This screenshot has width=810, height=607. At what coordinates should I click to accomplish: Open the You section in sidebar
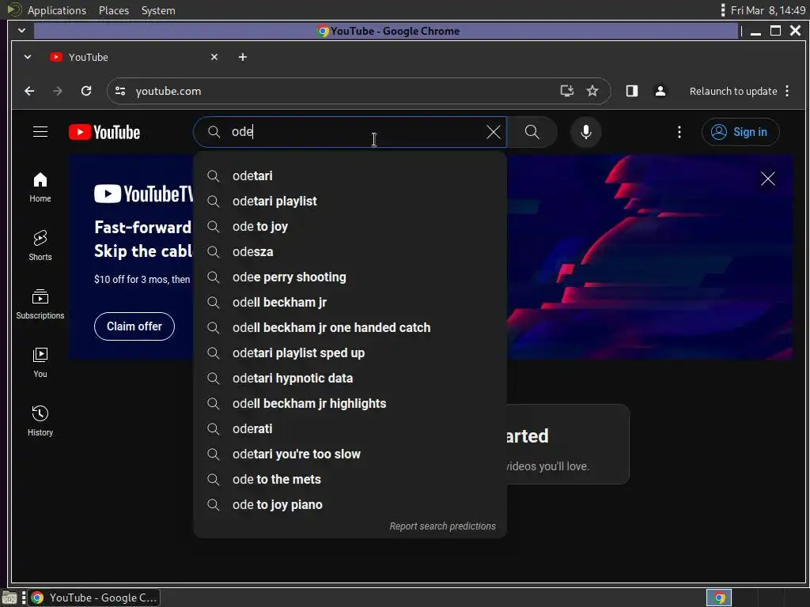[40, 363]
